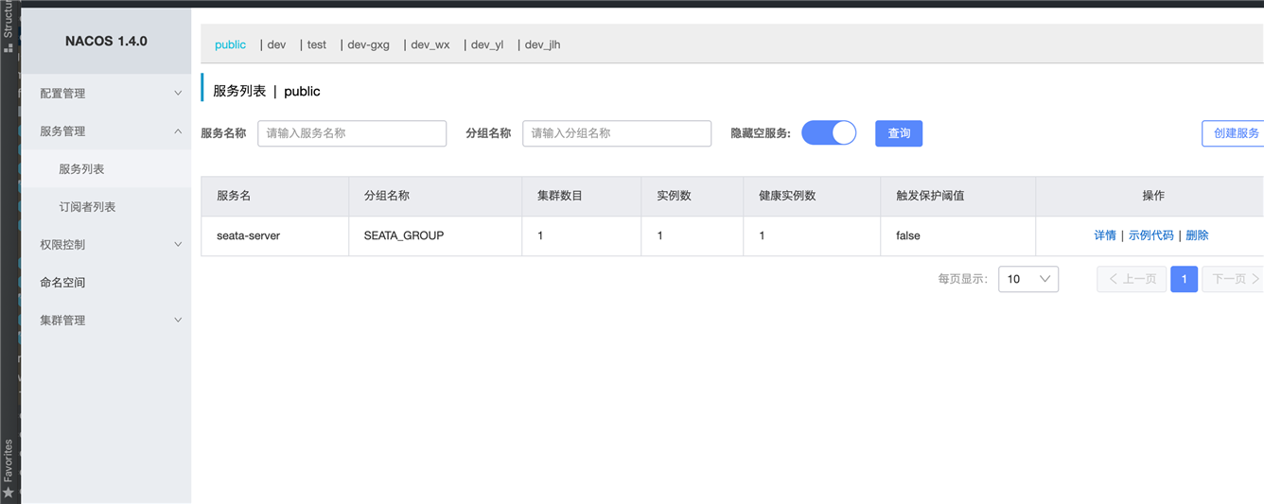Screen dimensions: 1264x504
Task: Open 集群管理 in the sidebar
Action: point(106,321)
